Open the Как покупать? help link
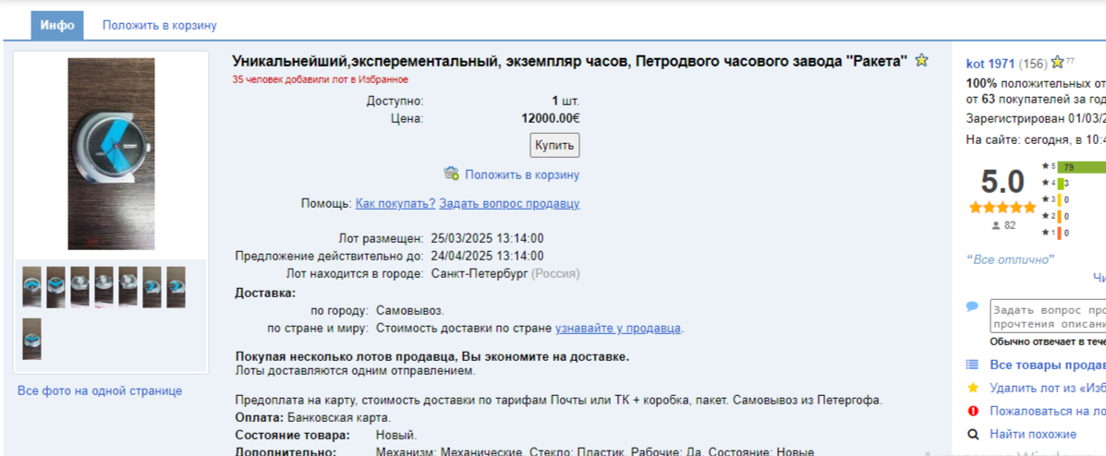 (x=395, y=203)
